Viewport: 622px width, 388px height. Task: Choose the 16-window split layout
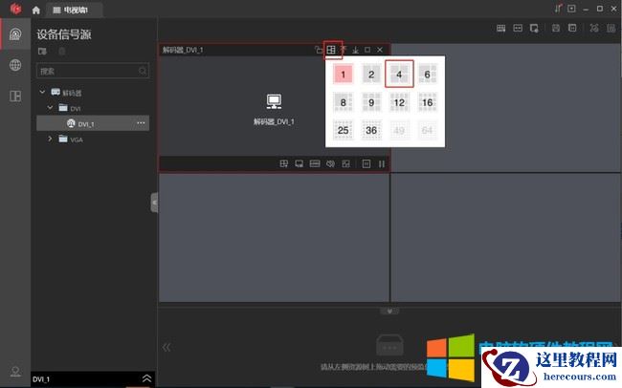tap(427, 102)
